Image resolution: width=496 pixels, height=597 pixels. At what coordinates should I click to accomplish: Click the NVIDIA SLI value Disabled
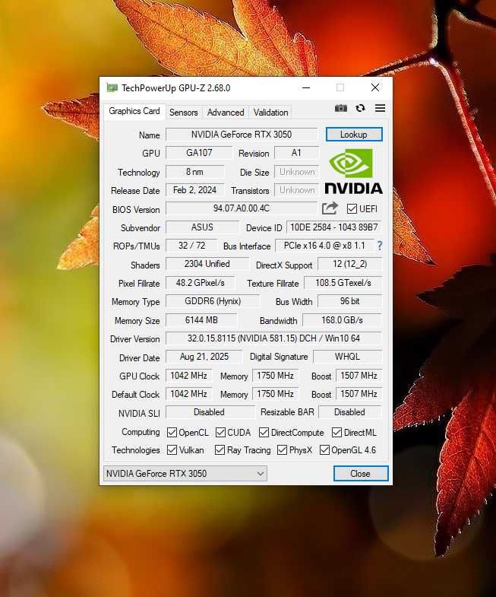point(210,412)
